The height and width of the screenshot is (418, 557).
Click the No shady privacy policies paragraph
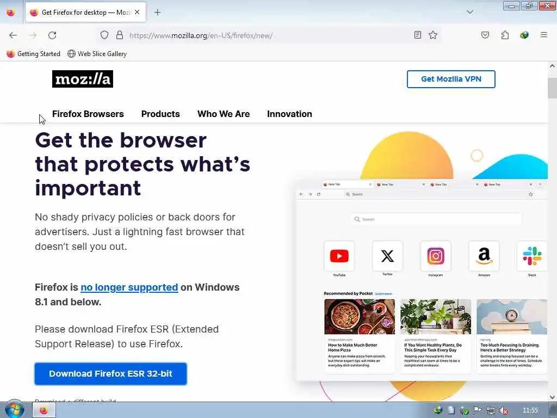pyautogui.click(x=140, y=232)
